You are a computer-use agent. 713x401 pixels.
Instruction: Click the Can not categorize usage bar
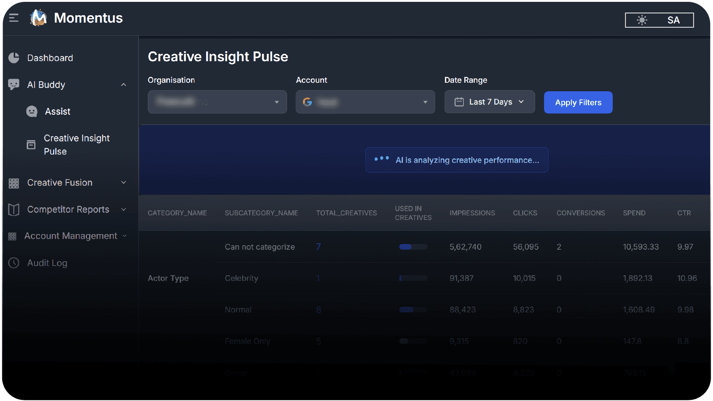point(413,247)
